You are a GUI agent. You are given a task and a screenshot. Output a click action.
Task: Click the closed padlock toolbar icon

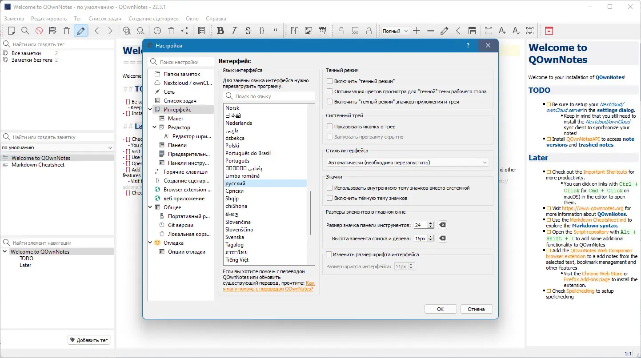(341, 31)
